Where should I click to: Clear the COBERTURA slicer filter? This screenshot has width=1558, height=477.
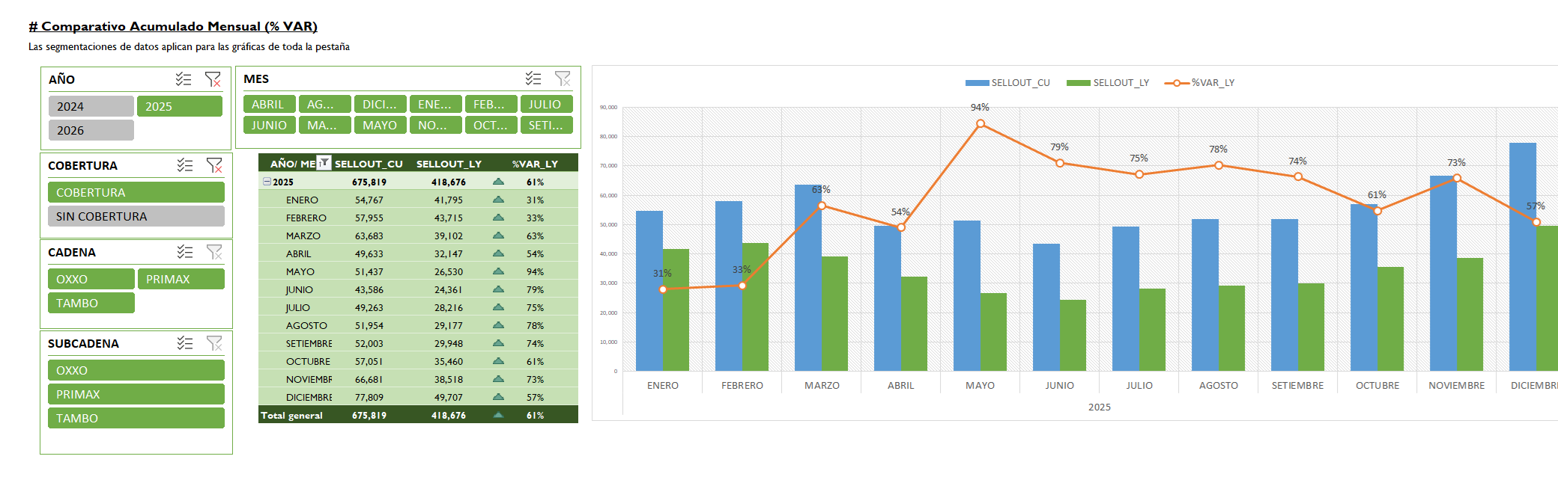pyautogui.click(x=214, y=165)
